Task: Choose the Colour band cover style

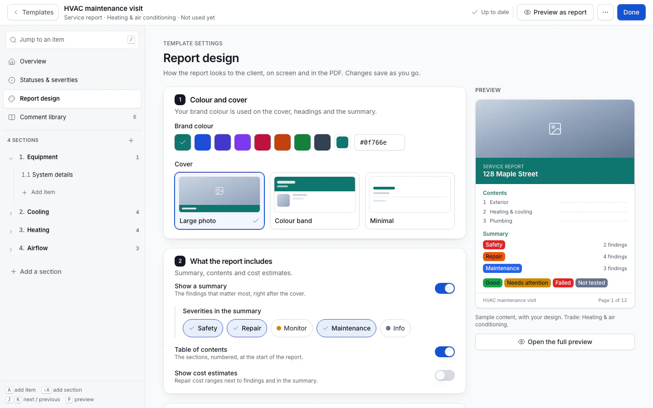Action: pos(315,201)
